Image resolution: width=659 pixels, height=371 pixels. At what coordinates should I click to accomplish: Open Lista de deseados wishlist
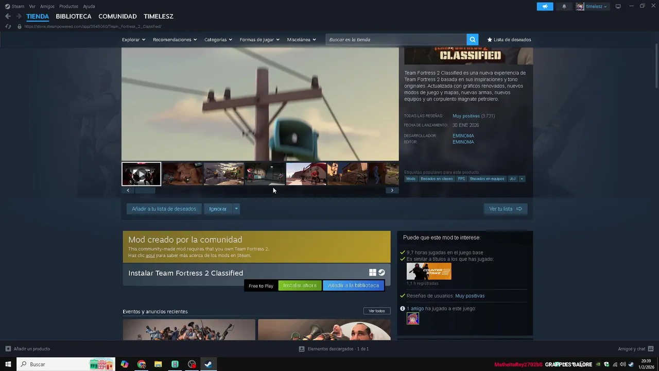coord(509,40)
